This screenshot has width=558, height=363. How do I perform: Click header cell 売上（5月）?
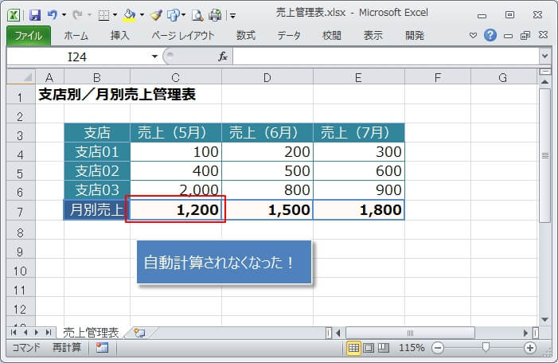coord(176,133)
